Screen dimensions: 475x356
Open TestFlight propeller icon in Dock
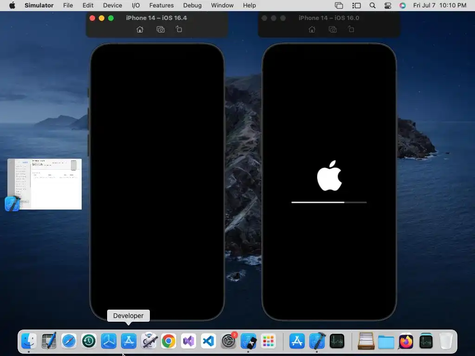pyautogui.click(x=109, y=341)
